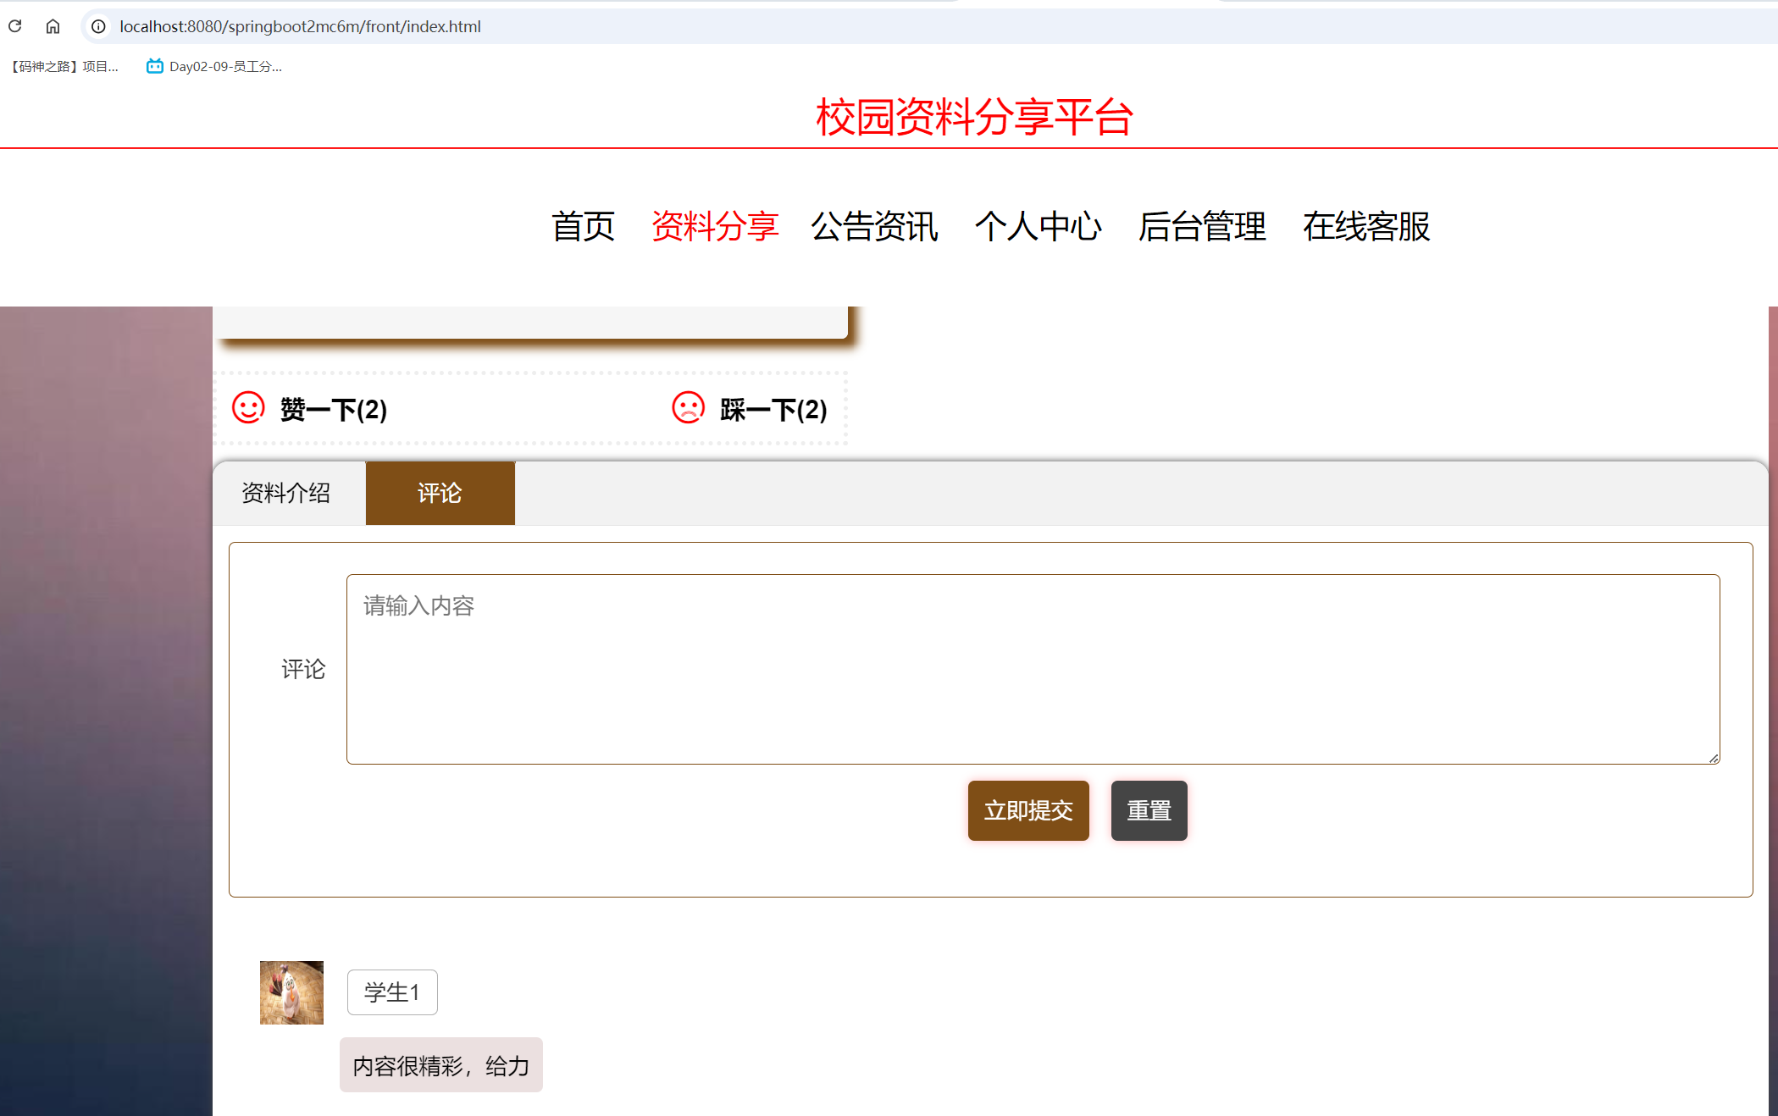Viewport: 1778px width, 1116px height.
Task: Click the bilibili icon on the Day02-09 bookmark
Action: tap(153, 66)
